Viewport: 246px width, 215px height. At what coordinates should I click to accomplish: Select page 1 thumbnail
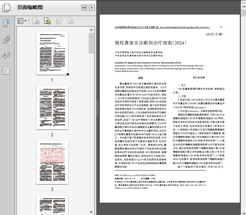point(52,54)
